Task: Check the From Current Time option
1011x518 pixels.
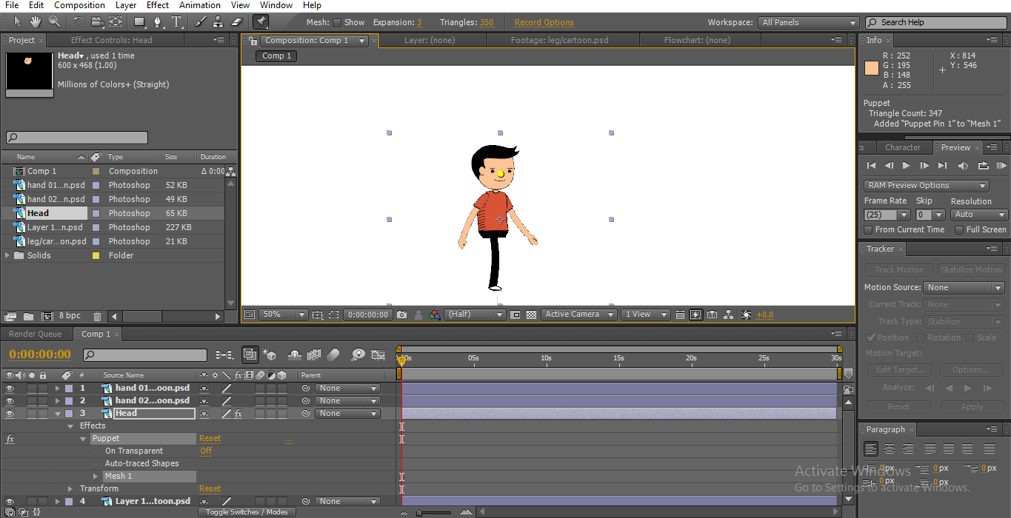Action: tap(870, 230)
